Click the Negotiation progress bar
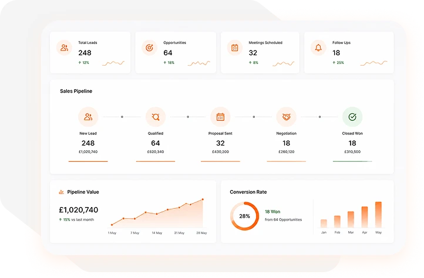Screen dimensions: 424x278 287,161
